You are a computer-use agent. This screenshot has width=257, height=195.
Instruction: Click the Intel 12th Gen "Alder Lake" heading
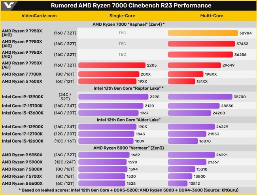click(x=128, y=120)
